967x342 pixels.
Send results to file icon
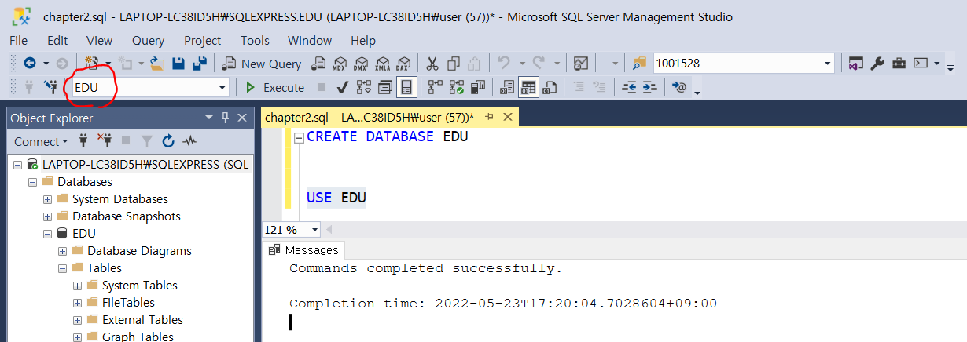550,87
